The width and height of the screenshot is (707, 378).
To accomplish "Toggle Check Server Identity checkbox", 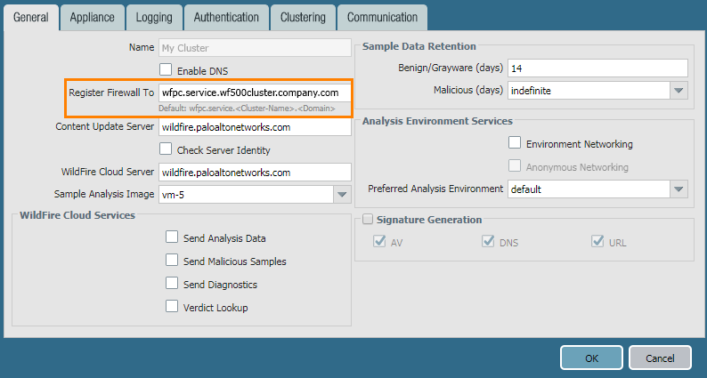I will click(x=166, y=149).
